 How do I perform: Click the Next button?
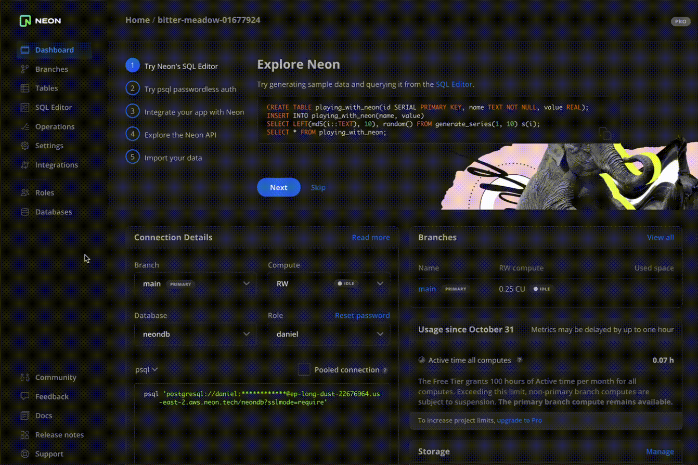(279, 187)
